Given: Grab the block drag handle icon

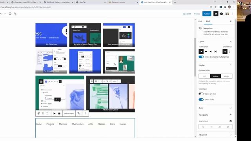Looking at the screenshot, I should pyautogui.click(x=43, y=113).
